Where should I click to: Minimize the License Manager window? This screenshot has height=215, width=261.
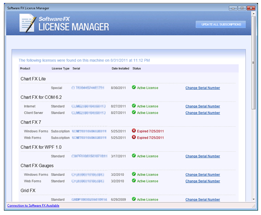click(233, 8)
